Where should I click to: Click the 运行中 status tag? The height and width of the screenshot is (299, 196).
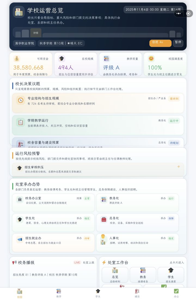pos(174,121)
